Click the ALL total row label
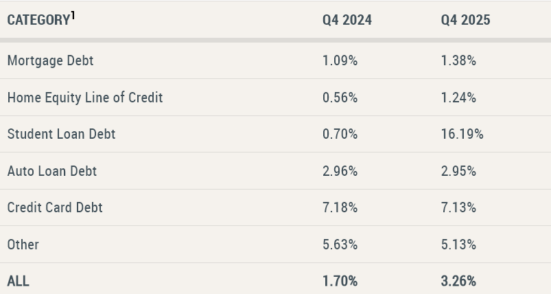The width and height of the screenshot is (551, 294). pos(19,281)
